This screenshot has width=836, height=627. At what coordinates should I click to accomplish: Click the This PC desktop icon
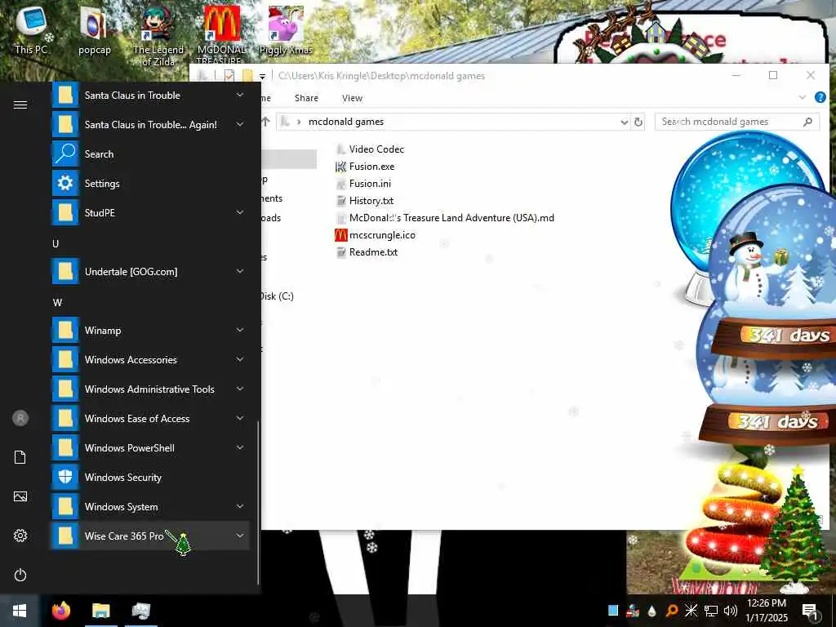pyautogui.click(x=32, y=31)
